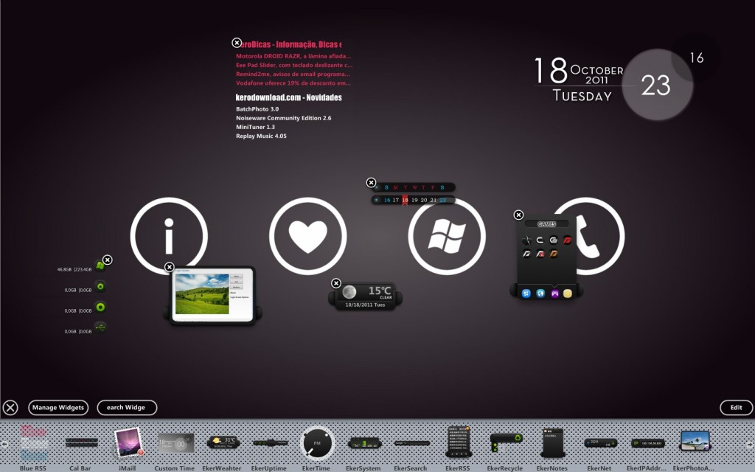Pick the EkerNotes widget

tap(553, 442)
